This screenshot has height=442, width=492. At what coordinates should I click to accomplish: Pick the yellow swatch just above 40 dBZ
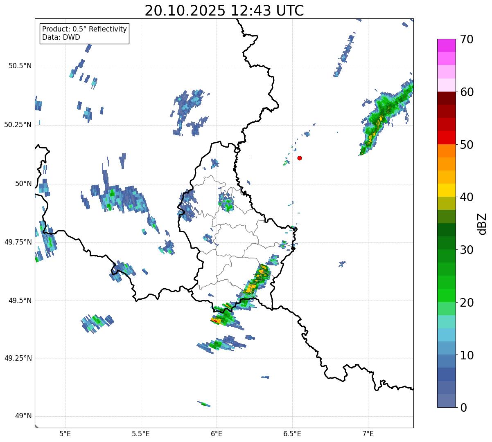446,190
